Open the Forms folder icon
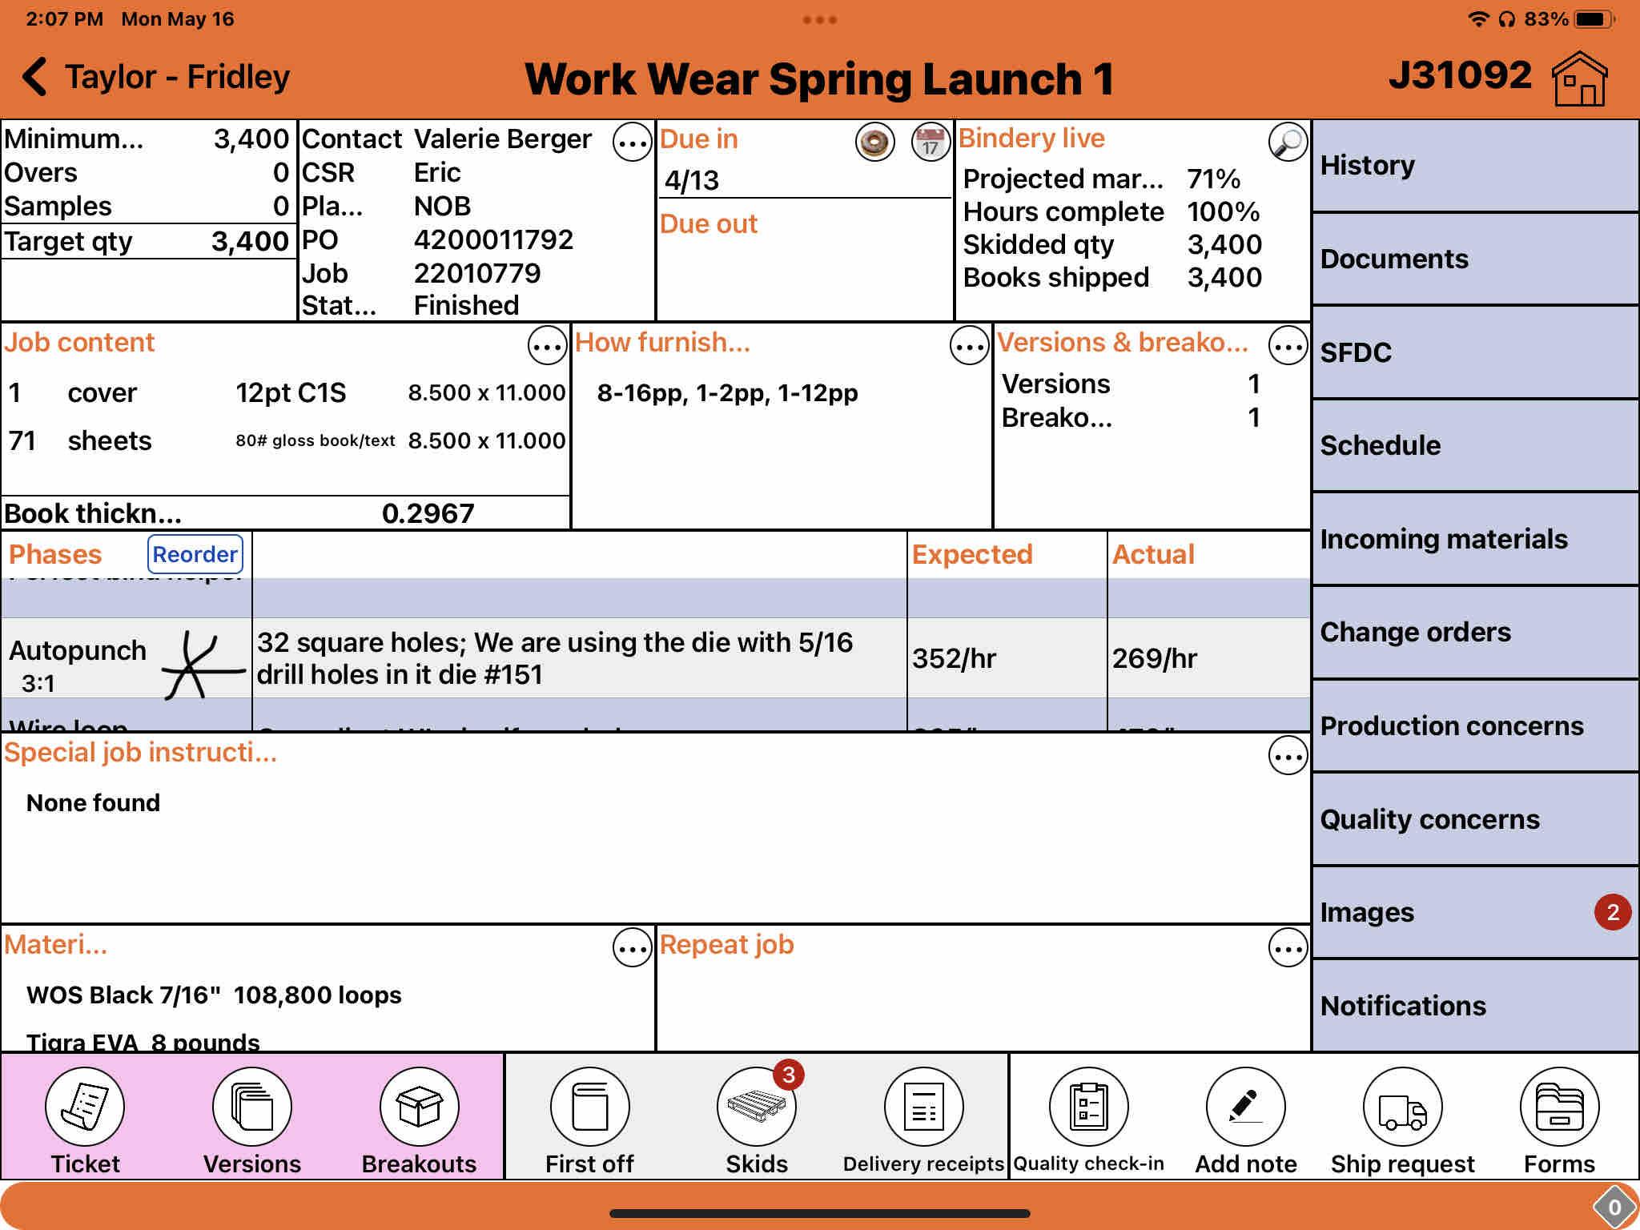 pos(1559,1107)
